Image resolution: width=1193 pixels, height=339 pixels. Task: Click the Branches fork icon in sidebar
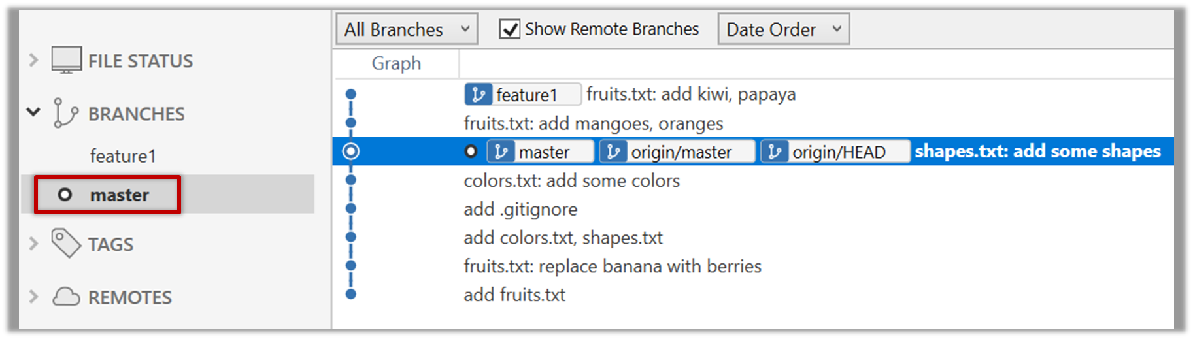65,113
